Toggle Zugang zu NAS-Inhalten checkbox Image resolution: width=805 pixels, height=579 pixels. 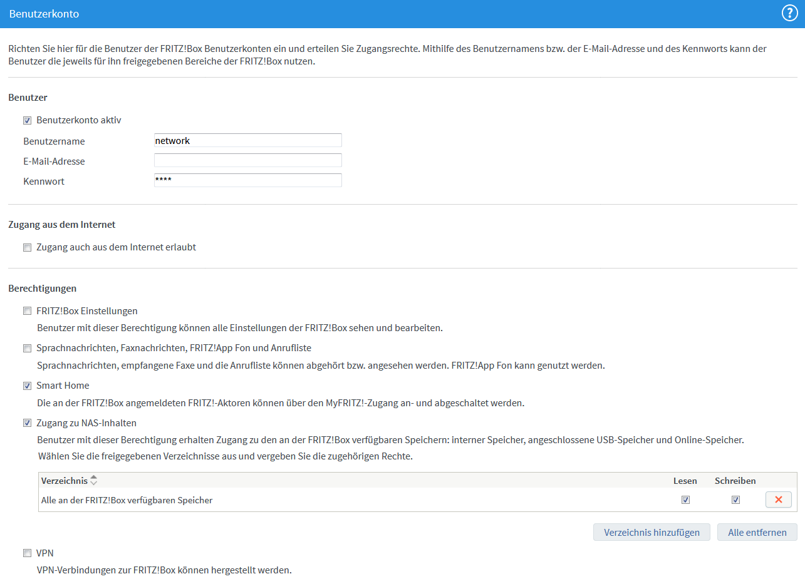[28, 423]
